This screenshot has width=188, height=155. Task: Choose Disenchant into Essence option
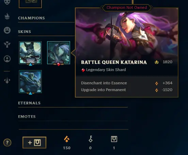point(127,83)
